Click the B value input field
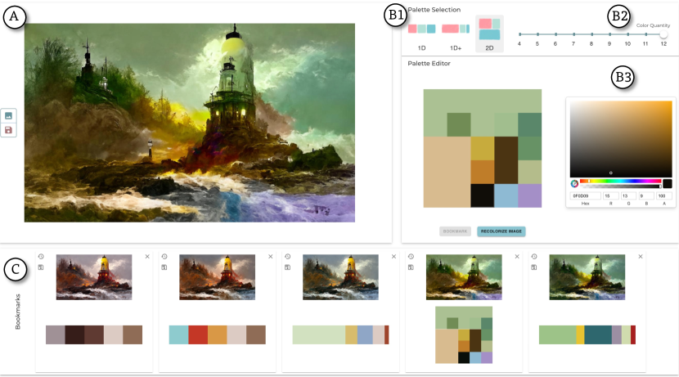Screen dimensions: 679x377 [646, 196]
